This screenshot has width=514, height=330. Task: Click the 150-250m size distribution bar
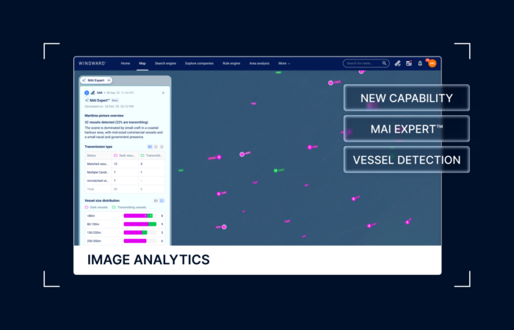(135, 232)
